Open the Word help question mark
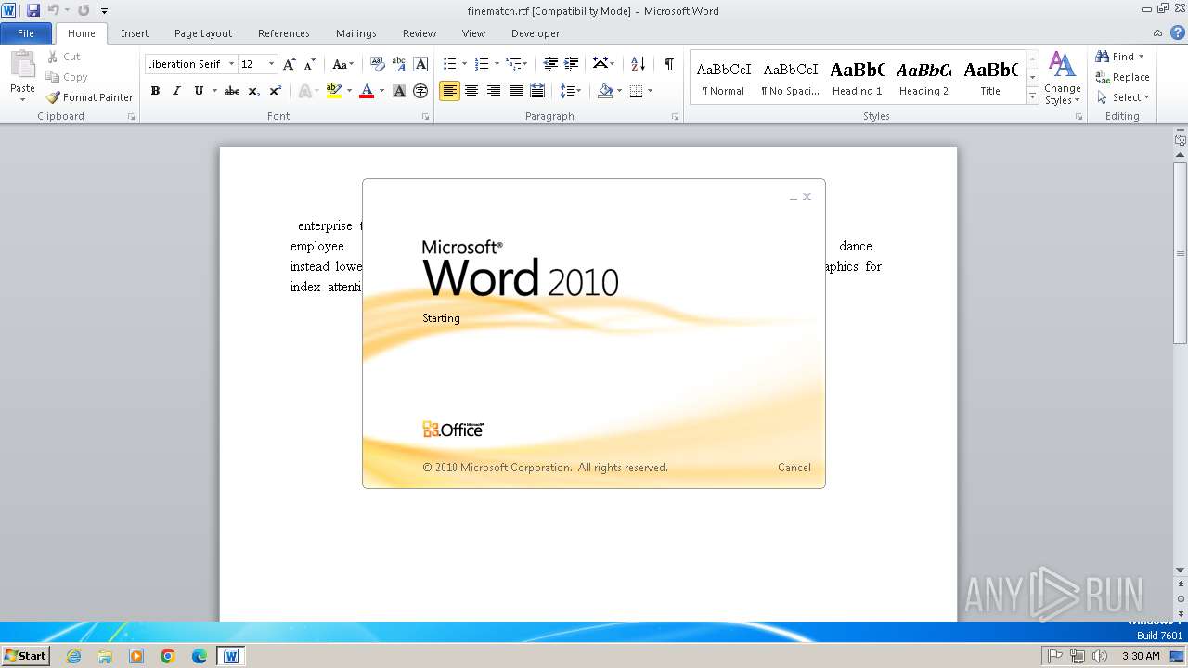This screenshot has width=1188, height=668. [x=1179, y=33]
